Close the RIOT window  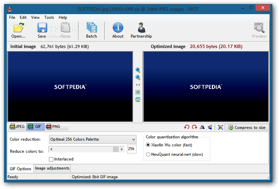(x=263, y=8)
